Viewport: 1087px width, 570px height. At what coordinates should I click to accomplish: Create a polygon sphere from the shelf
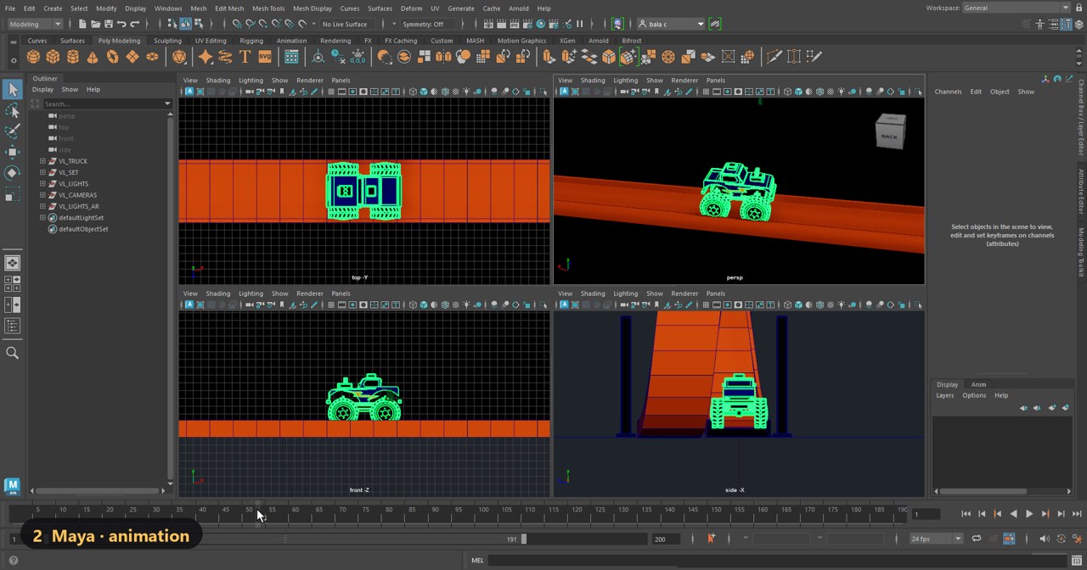[33, 57]
